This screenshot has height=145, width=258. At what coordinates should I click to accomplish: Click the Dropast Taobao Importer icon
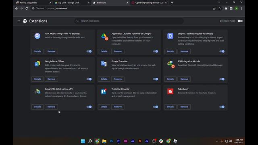pos(170,36)
